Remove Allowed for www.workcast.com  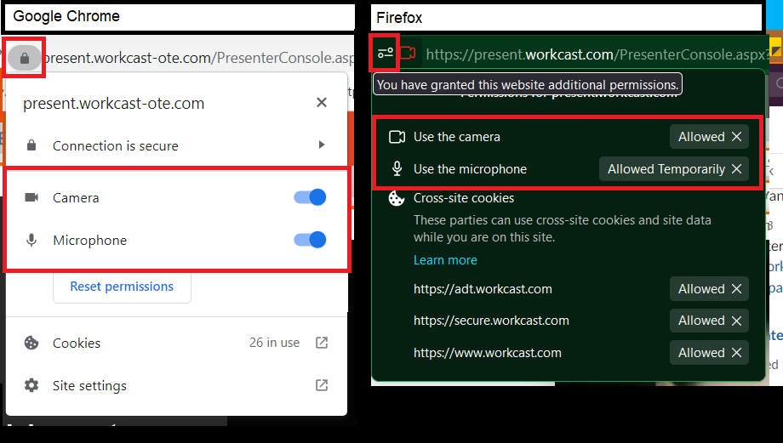(x=736, y=353)
